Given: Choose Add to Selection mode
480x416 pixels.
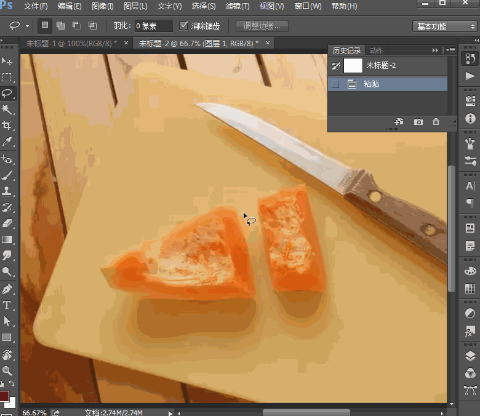Looking at the screenshot, I should (60, 26).
